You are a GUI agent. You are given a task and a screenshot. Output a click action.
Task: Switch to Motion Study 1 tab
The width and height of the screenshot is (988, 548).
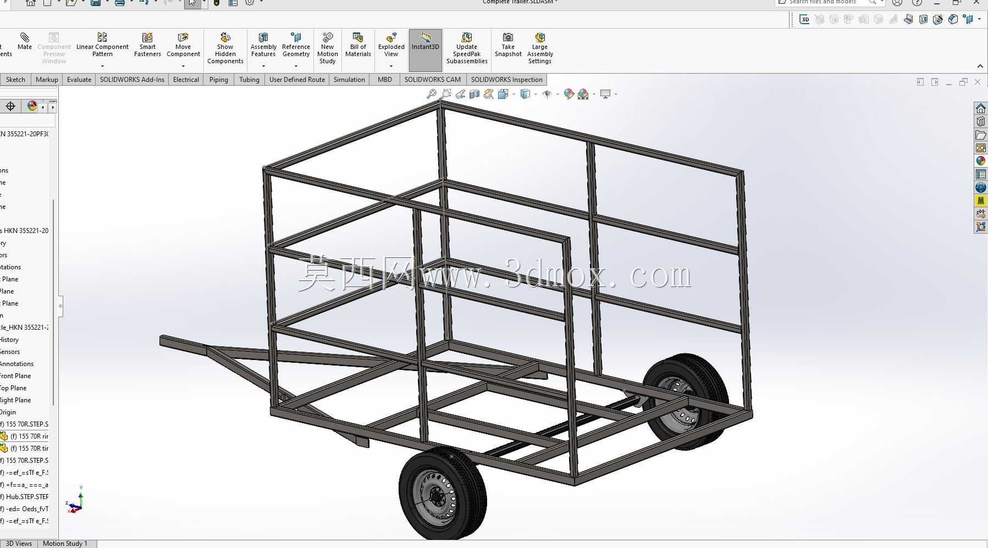coord(65,544)
